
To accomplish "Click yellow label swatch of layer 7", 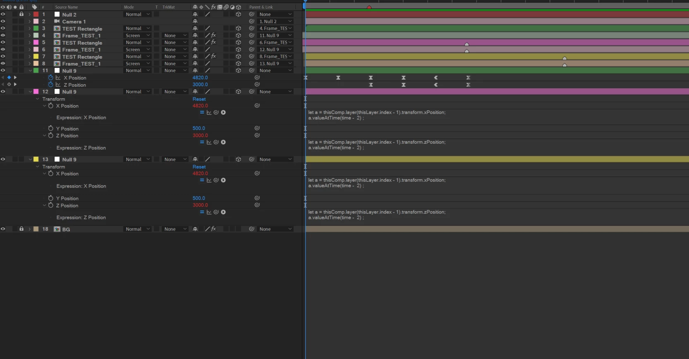I will pos(36,57).
